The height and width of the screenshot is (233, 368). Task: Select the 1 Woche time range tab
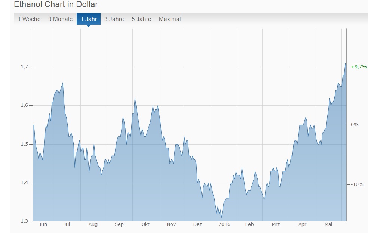click(29, 19)
